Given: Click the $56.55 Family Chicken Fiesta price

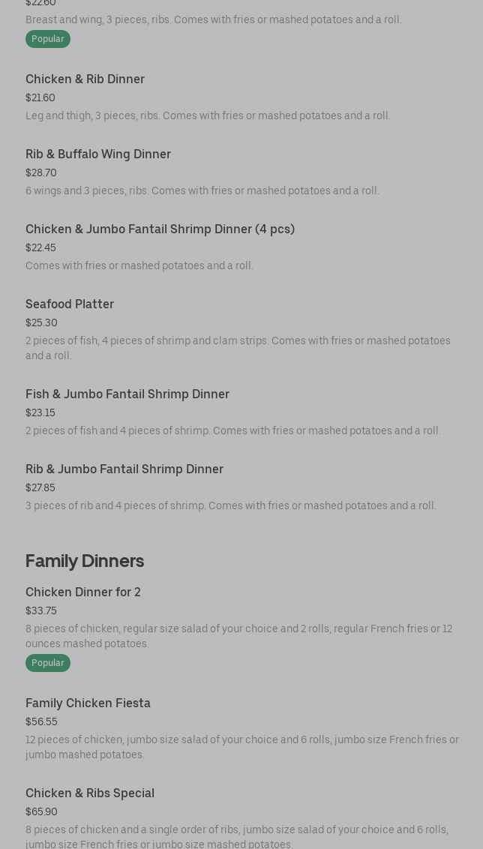Looking at the screenshot, I should (x=41, y=722).
